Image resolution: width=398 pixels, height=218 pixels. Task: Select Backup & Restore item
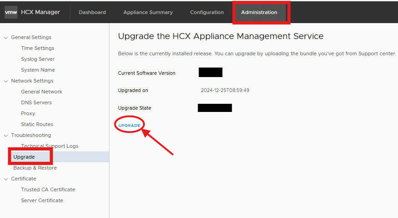35,168
